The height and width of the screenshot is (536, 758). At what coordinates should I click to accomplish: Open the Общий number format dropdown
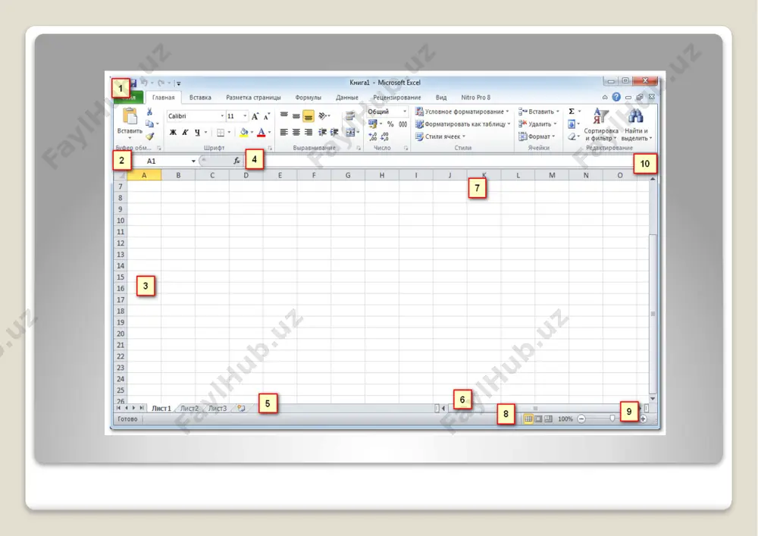click(405, 111)
